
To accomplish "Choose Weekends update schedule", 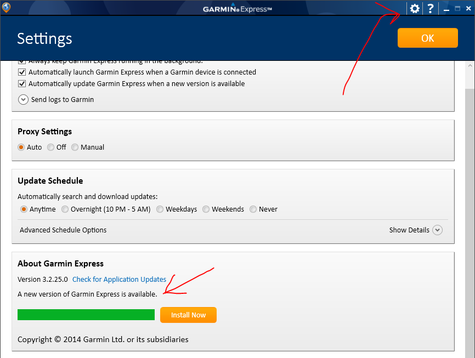I will 206,209.
